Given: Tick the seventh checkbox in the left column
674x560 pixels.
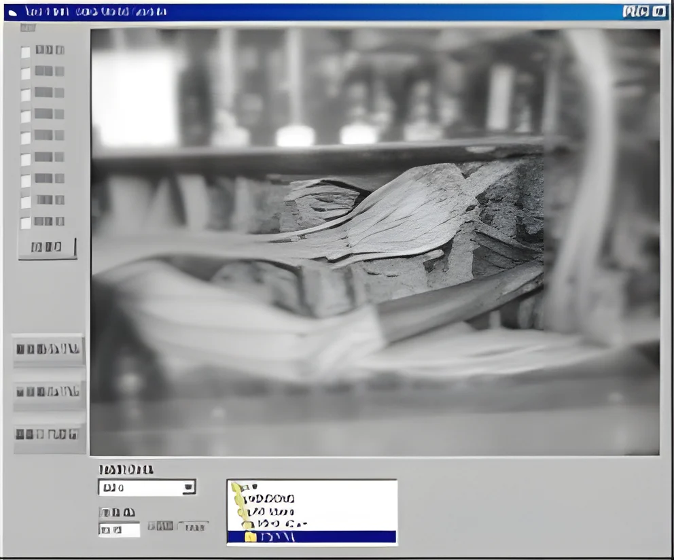Looking at the screenshot, I should 26,181.
